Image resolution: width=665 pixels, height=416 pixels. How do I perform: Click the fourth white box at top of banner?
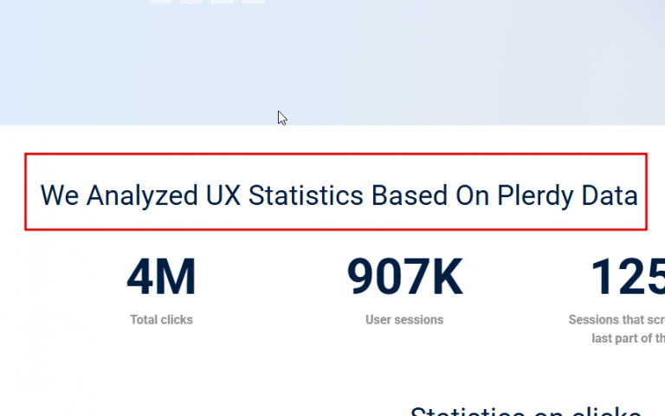click(253, 2)
